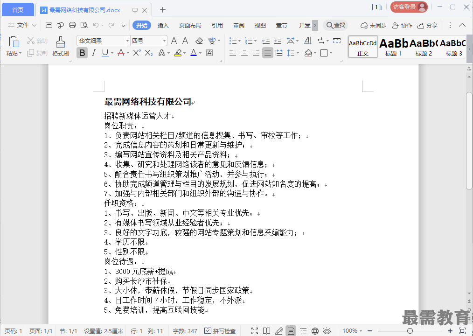This screenshot has height=336, width=473.
Task: Switch to the 视图 tab
Action: [260, 25]
